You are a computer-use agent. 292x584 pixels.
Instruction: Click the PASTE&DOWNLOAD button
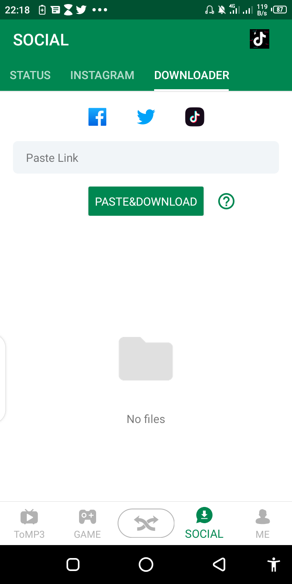146,201
